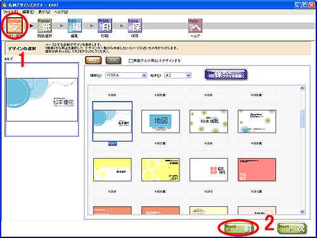The height and width of the screenshot is (238, 317).
Task: Click the design list scrollbar thumb
Action: [x=302, y=119]
